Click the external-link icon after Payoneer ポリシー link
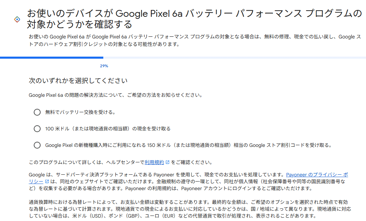366x221 pixels. pos(46,181)
